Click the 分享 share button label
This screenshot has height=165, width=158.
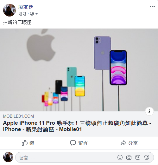pyautogui.click(x=133, y=143)
